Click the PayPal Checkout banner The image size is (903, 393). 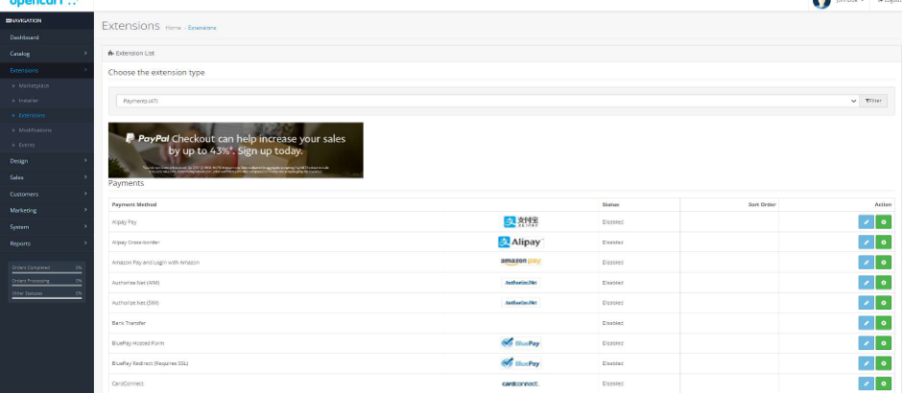235,150
